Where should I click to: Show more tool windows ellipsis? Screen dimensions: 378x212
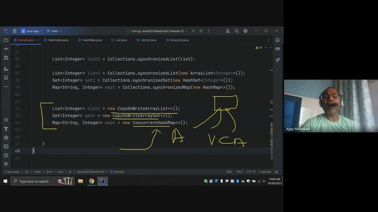6,87
